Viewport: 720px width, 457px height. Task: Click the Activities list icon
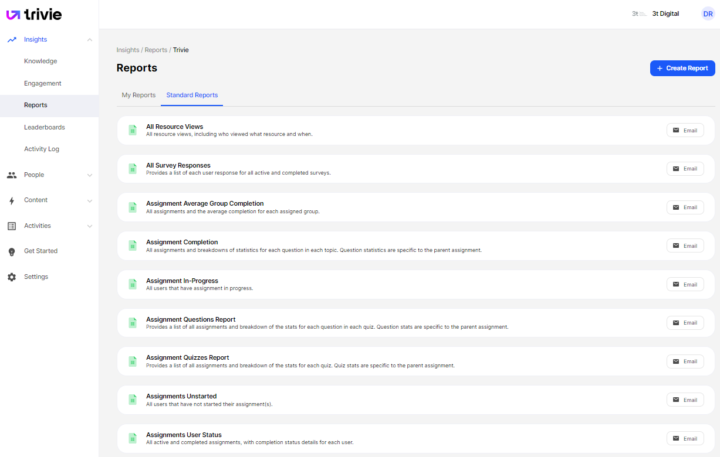click(x=12, y=226)
